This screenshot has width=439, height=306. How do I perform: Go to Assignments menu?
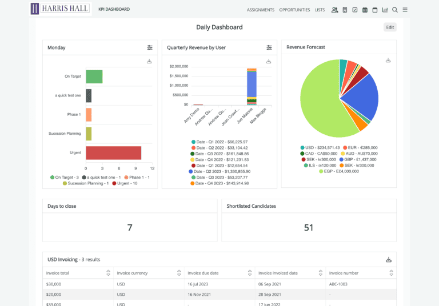[261, 10]
